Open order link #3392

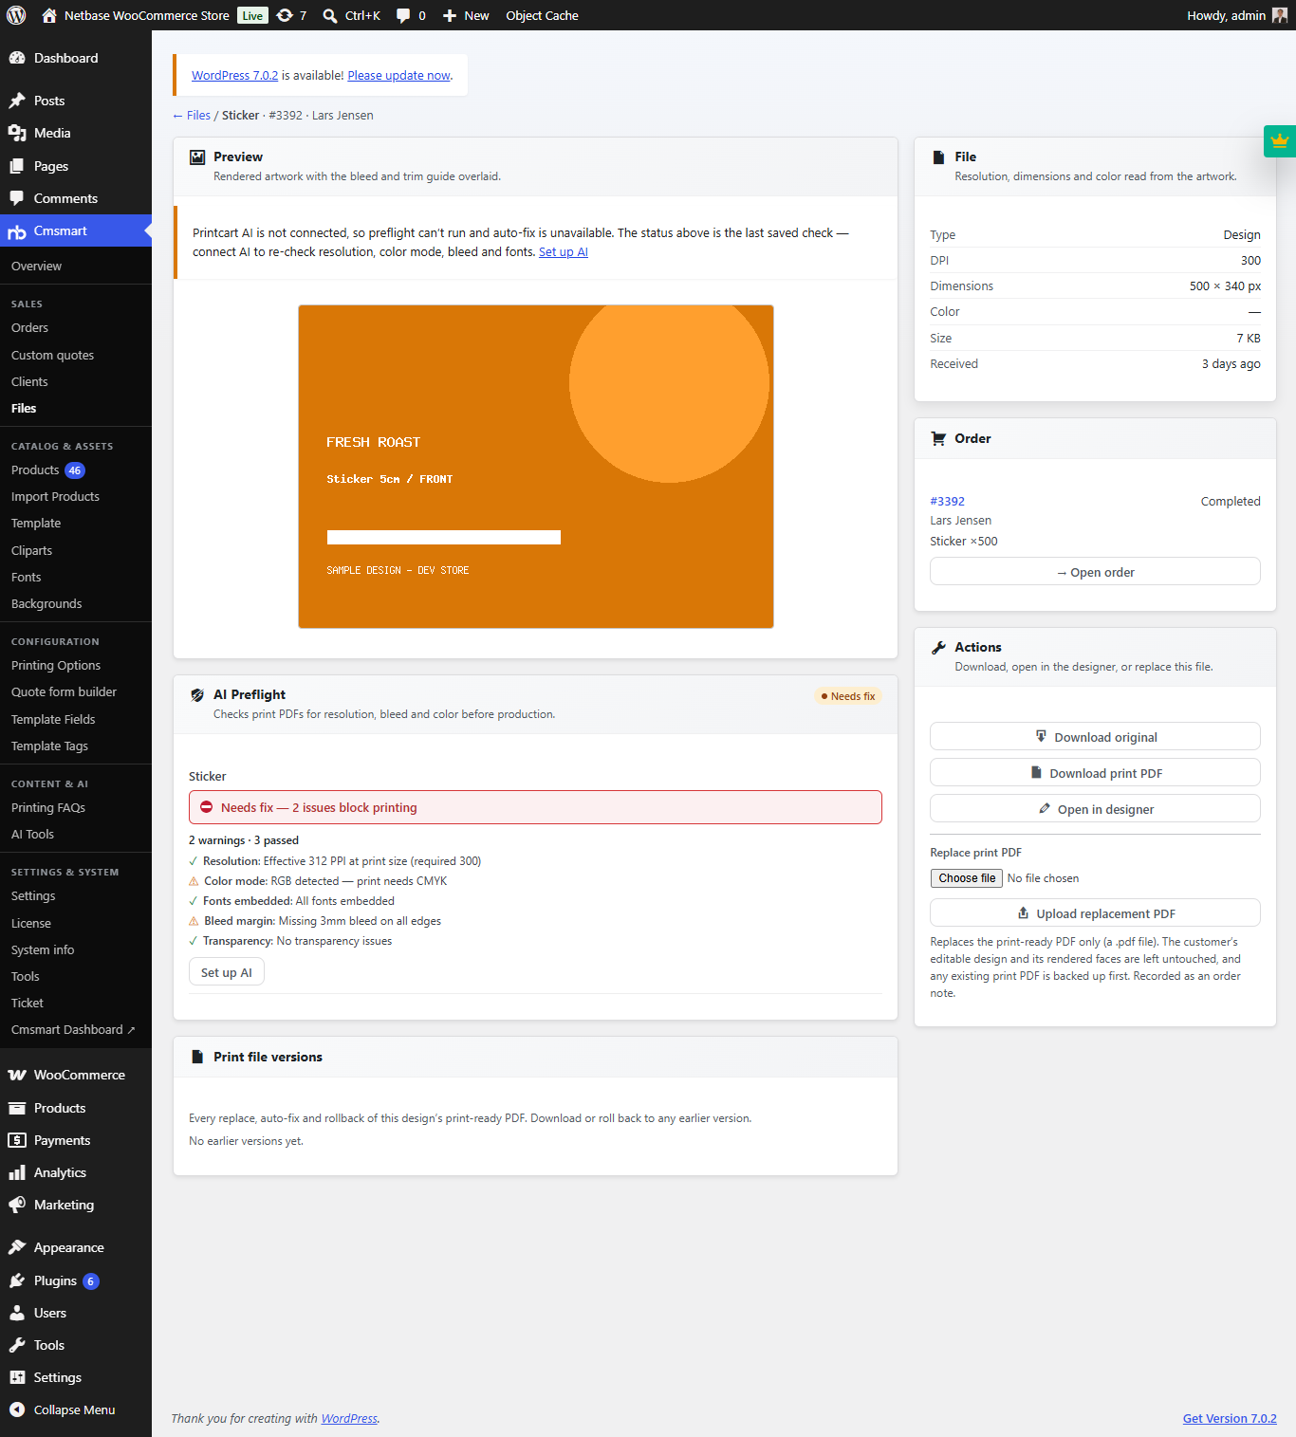tap(947, 501)
